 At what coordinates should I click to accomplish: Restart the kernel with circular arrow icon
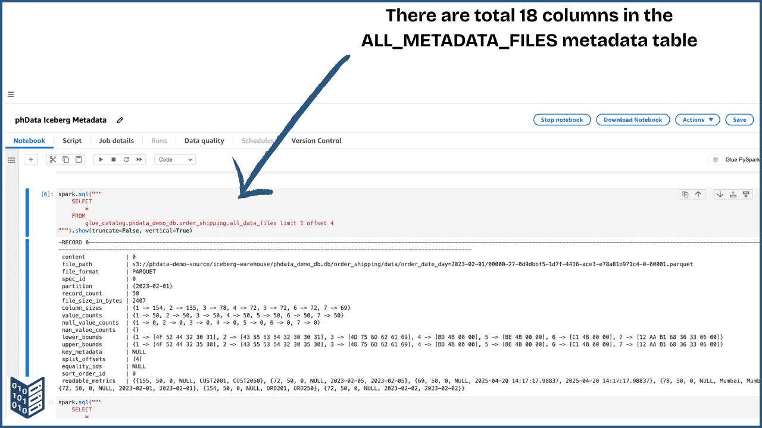pos(126,159)
